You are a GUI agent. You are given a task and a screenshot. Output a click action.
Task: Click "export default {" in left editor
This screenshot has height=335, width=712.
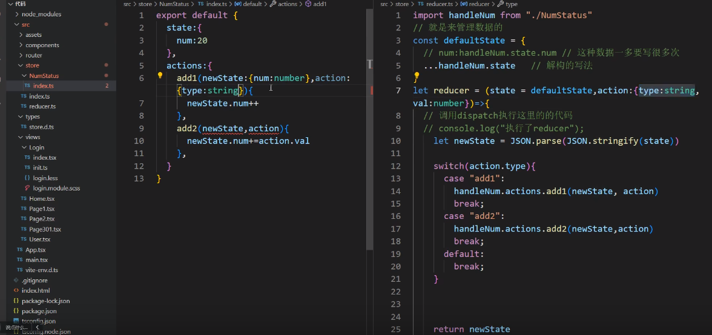(197, 15)
